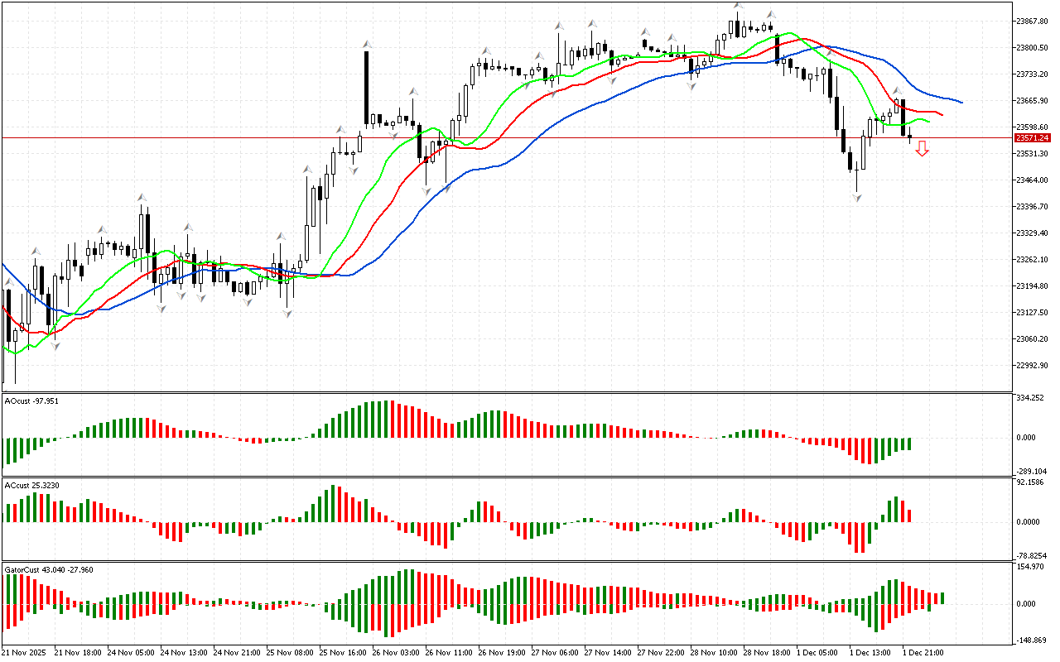
Task: Select the current price tag 23571.24
Action: coord(1032,137)
